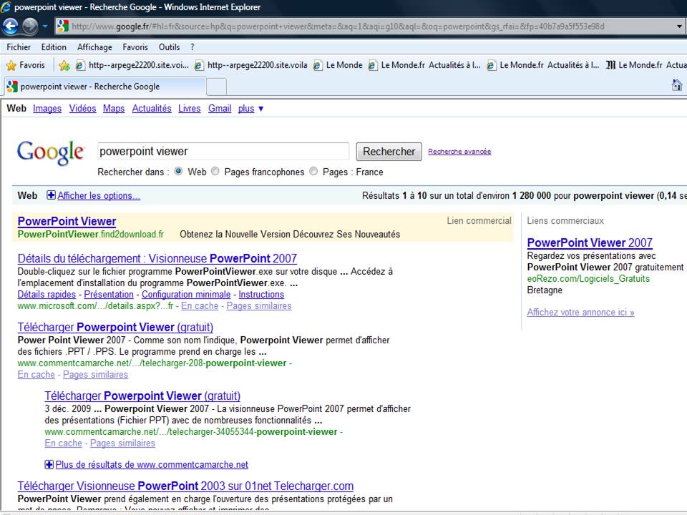Viewport: 687px width, 515px height.
Task: Click the Rechercher button
Action: (389, 152)
